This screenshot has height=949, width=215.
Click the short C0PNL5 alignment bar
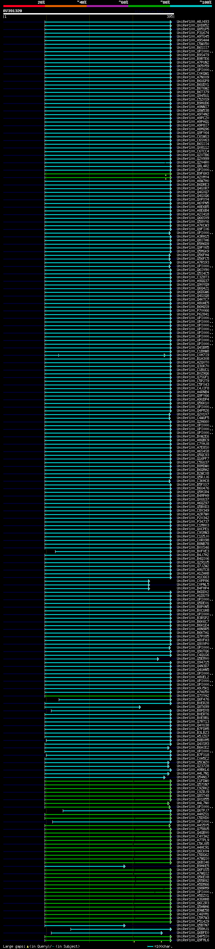tap(97, 585)
